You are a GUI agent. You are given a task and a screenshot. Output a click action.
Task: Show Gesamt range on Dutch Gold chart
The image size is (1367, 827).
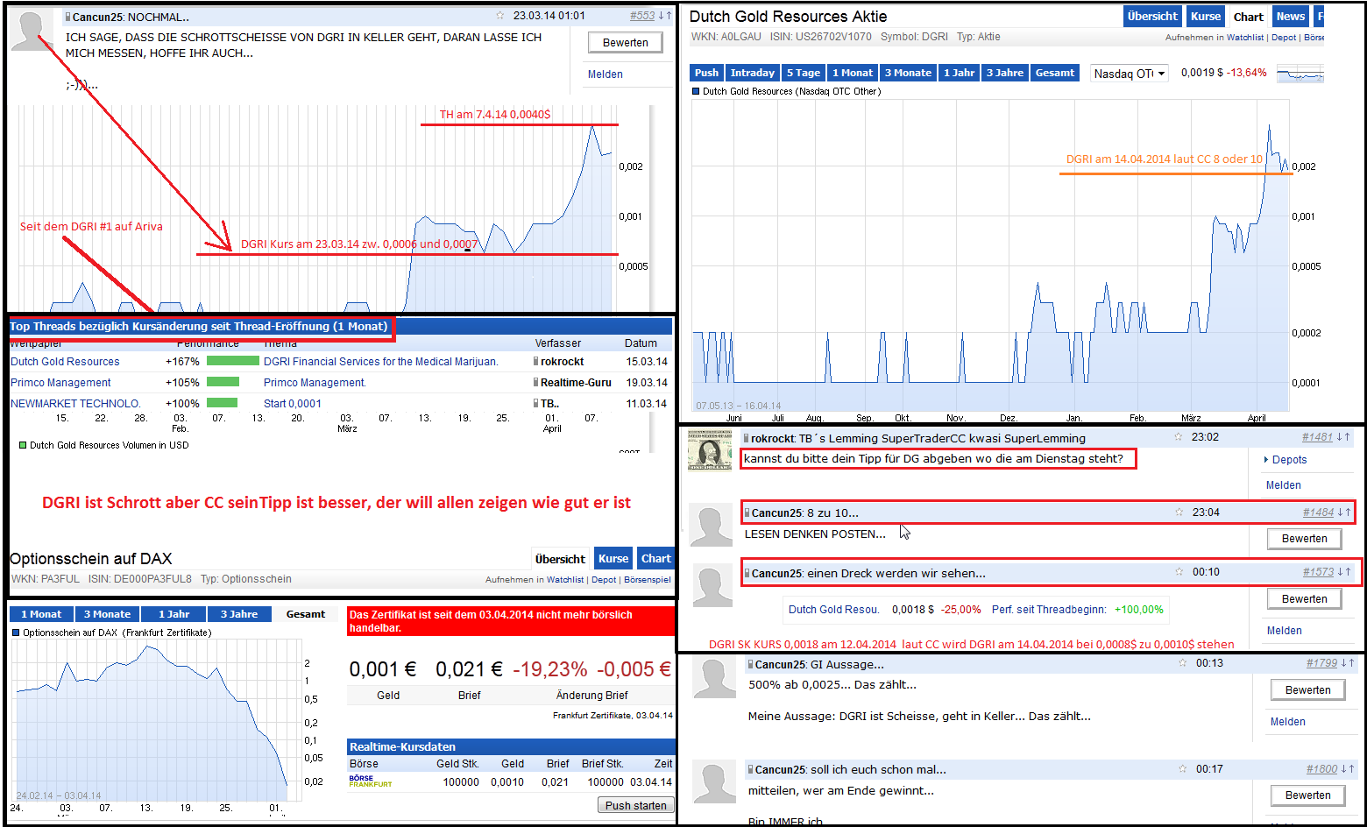click(1055, 73)
